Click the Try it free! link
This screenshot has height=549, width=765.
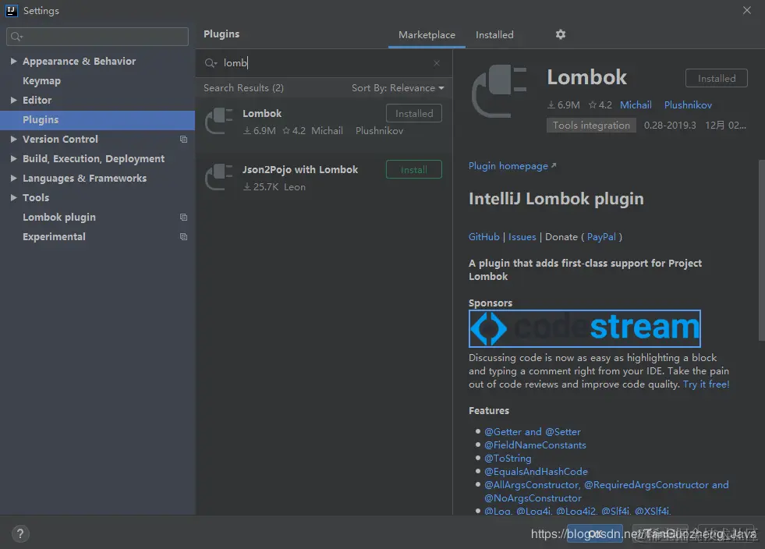coord(706,384)
